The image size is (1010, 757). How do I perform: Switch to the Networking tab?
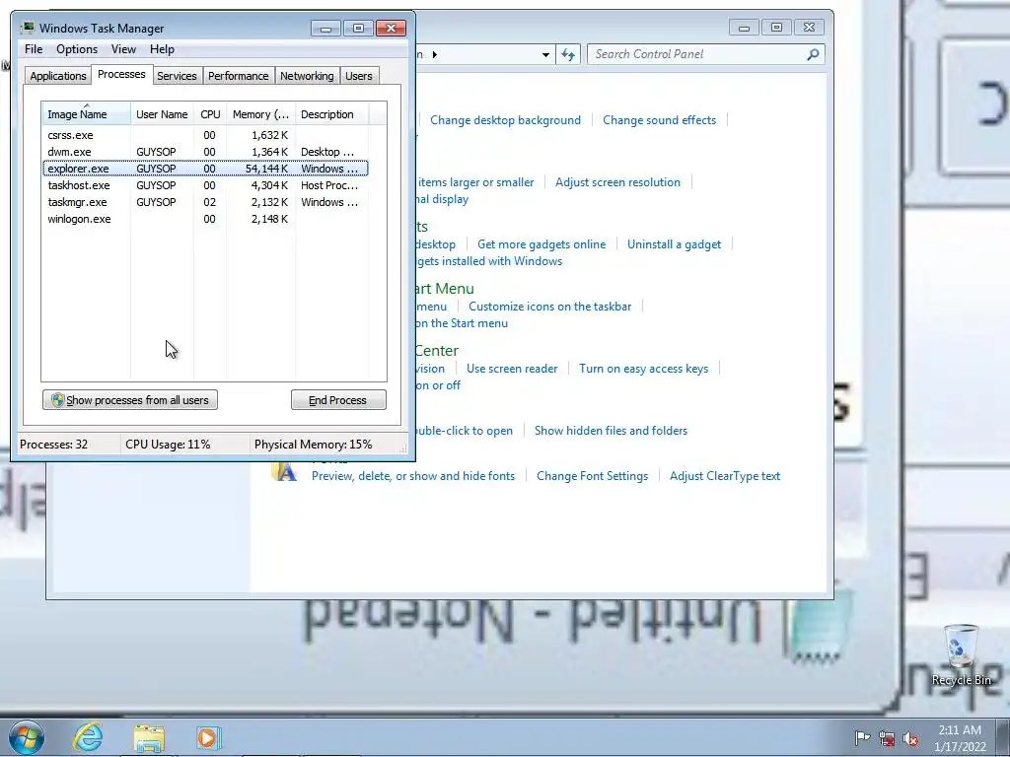click(x=307, y=76)
